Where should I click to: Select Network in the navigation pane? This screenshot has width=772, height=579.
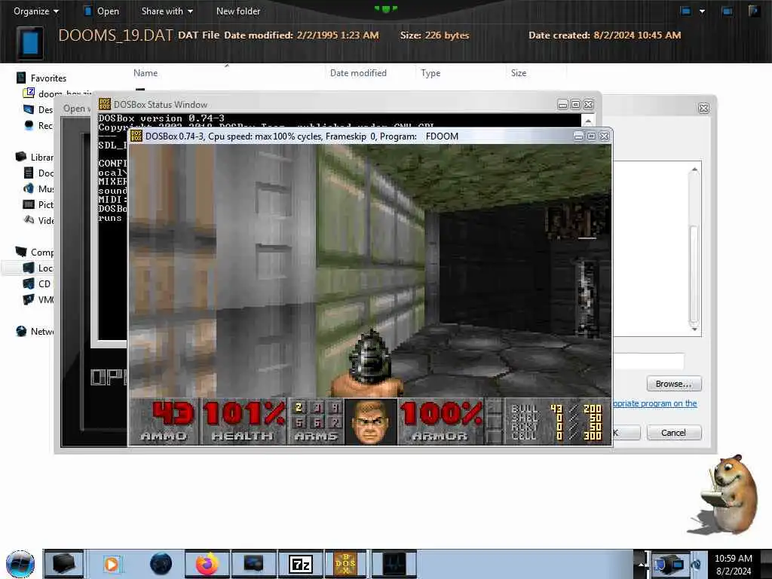(42, 332)
